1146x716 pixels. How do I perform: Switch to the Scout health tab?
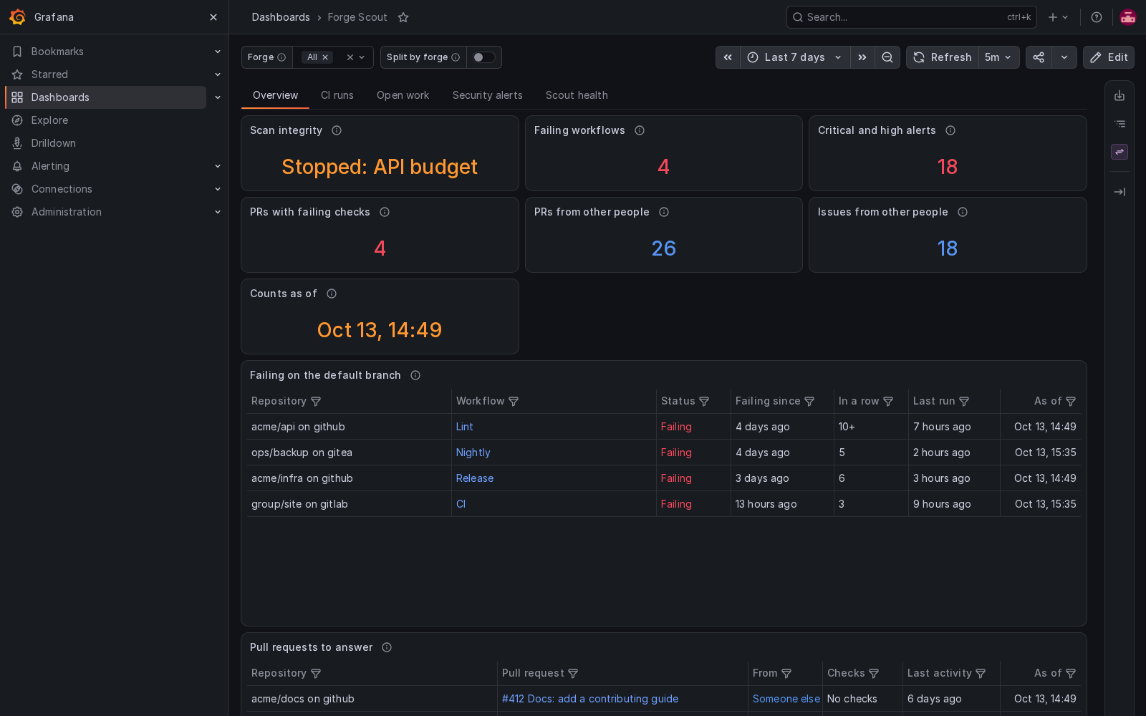click(x=577, y=95)
